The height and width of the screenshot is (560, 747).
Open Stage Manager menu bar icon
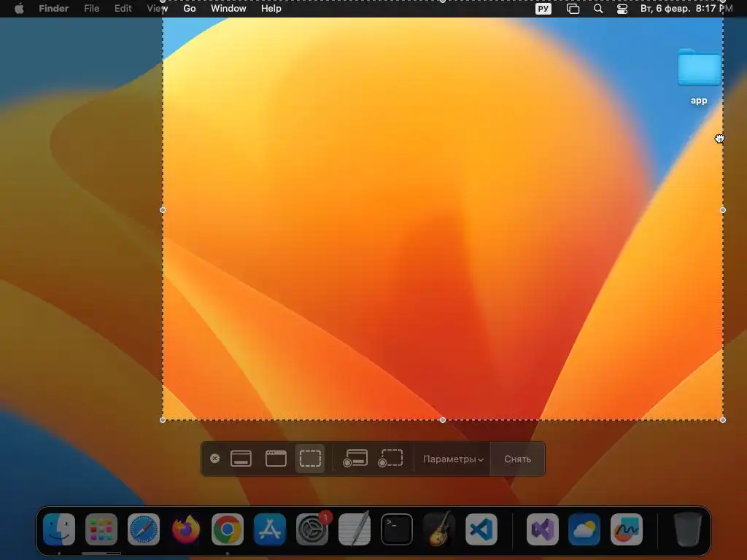point(573,9)
